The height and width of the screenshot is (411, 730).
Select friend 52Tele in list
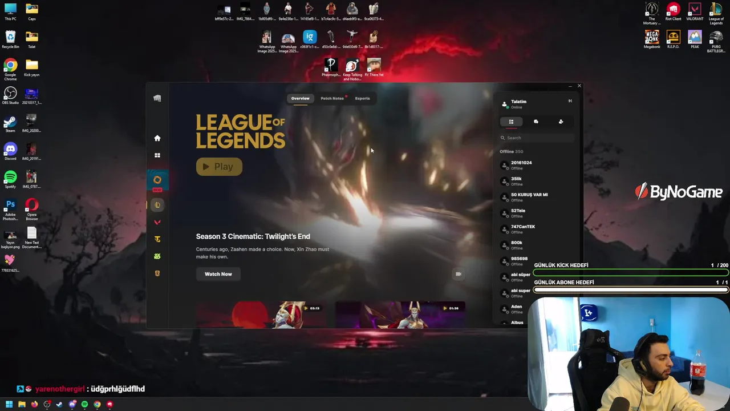click(537, 213)
